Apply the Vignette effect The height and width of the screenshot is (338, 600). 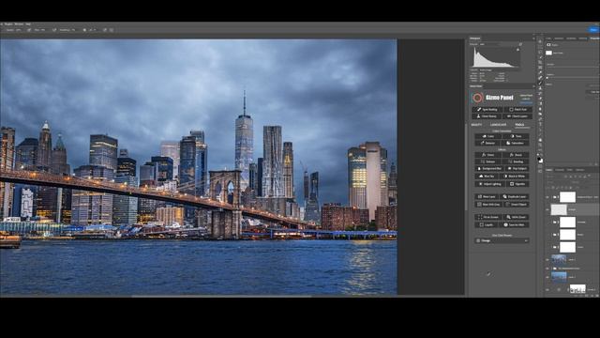(517, 184)
